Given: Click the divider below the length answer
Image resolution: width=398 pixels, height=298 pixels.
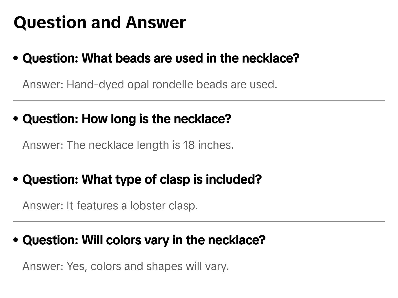Looking at the screenshot, I should point(199,161).
